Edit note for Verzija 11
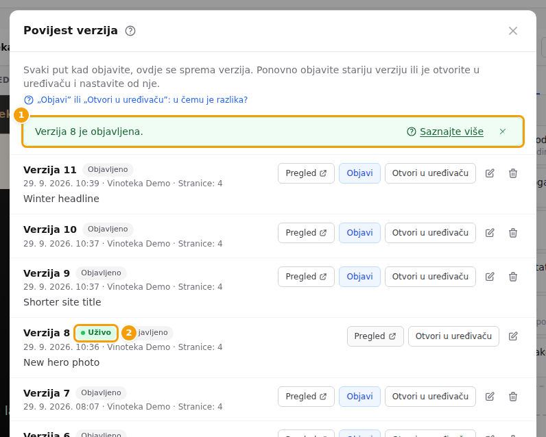This screenshot has width=546, height=437. 490,173
